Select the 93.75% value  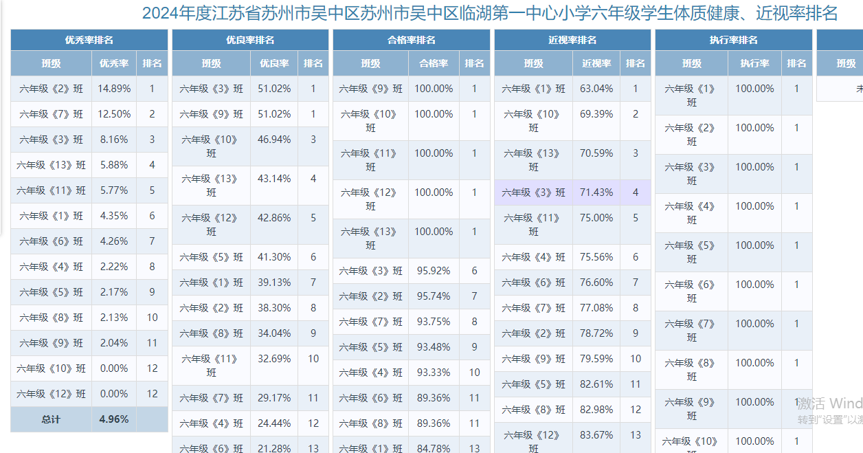[x=434, y=322]
